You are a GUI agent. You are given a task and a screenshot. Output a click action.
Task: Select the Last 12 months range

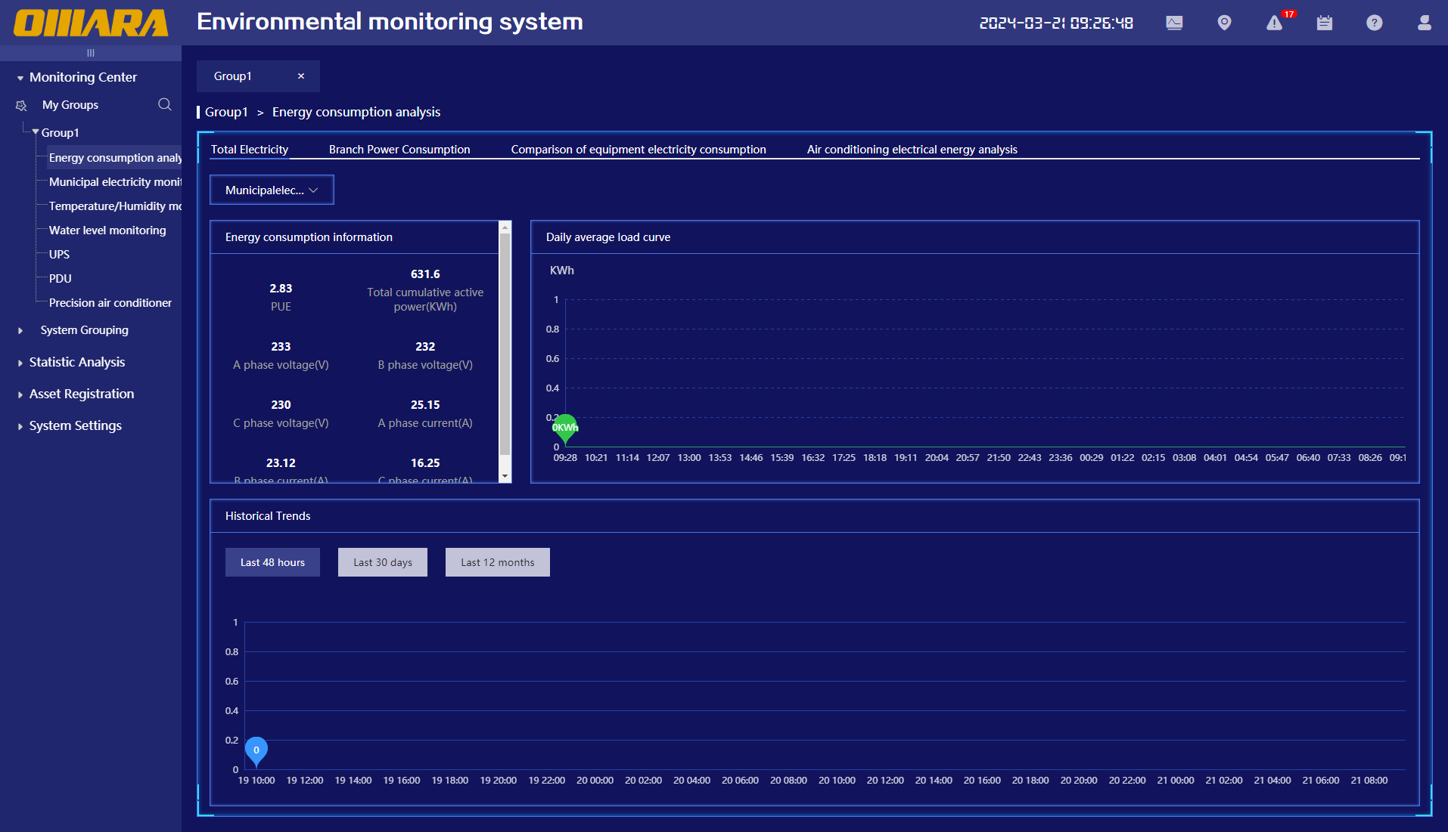[x=497, y=562]
